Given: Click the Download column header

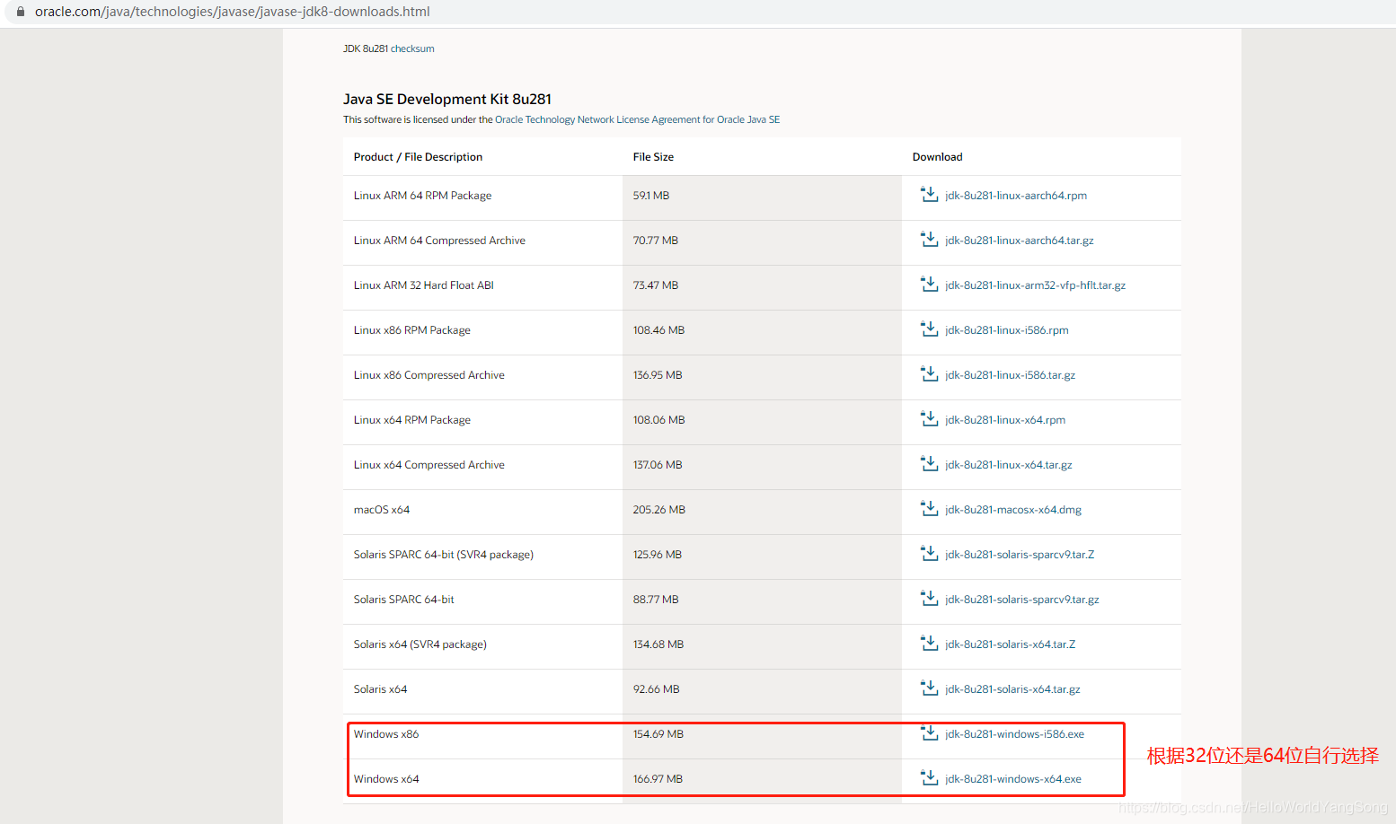Looking at the screenshot, I should (x=937, y=157).
